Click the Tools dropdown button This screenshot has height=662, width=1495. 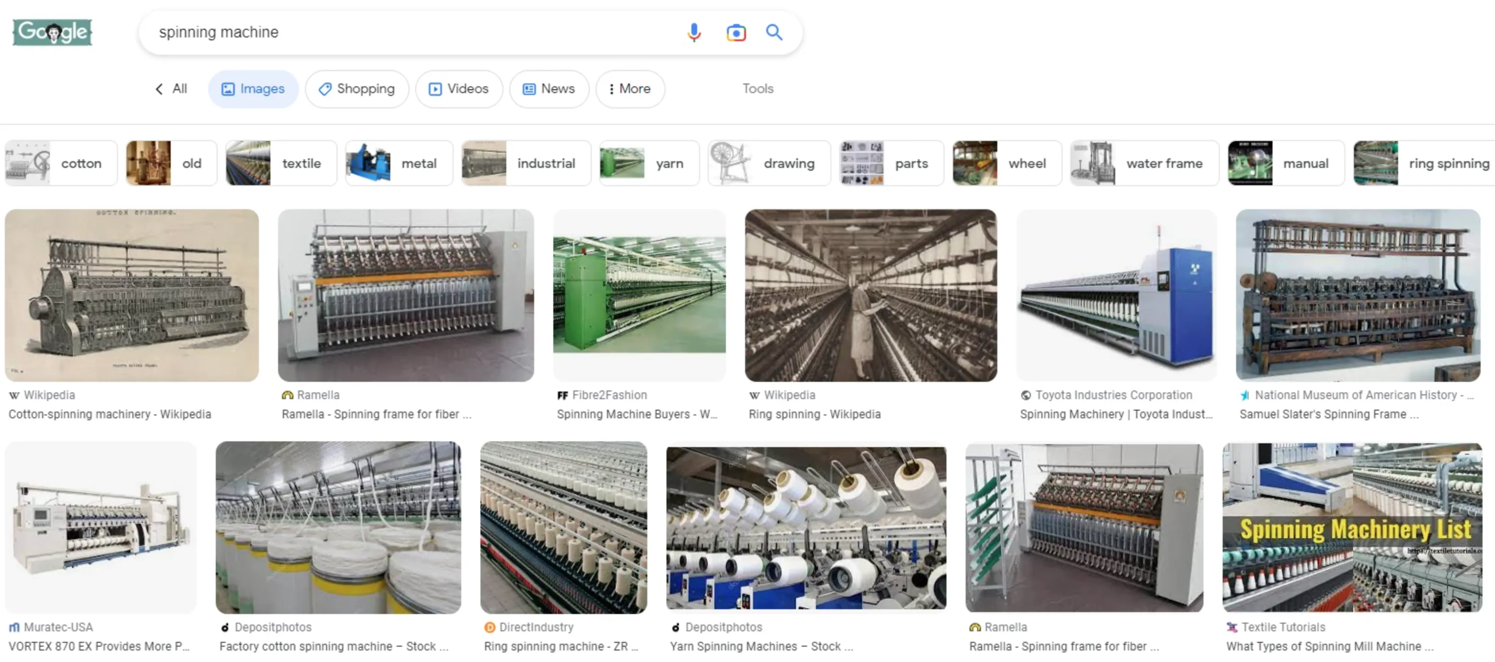click(759, 88)
